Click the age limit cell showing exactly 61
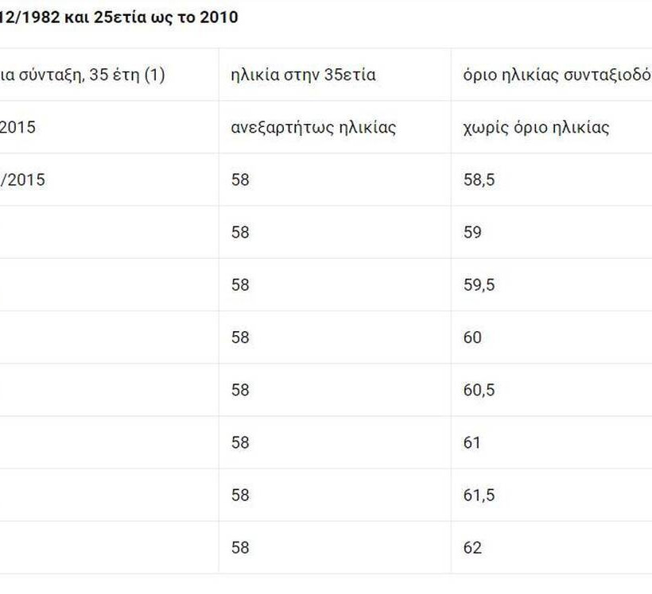Screen dimensions: 652x594 [472, 442]
